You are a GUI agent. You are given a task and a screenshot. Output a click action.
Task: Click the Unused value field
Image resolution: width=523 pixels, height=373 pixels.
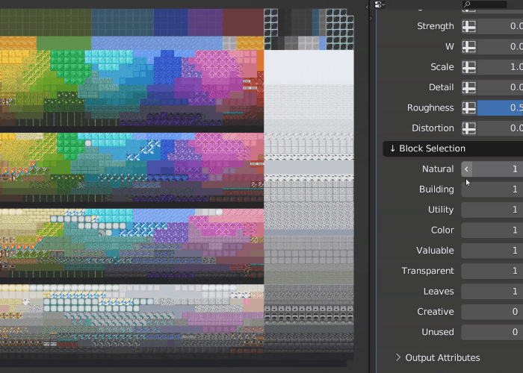tap(492, 332)
